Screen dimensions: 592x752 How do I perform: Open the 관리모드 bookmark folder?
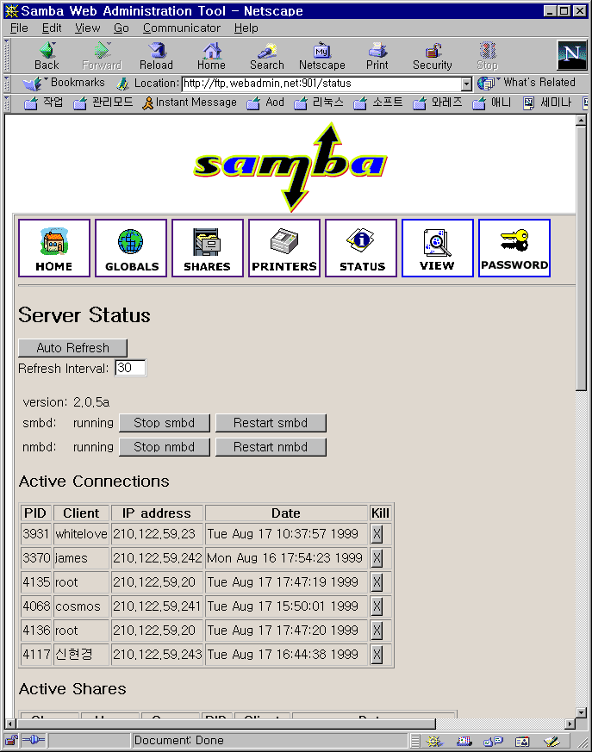point(103,103)
